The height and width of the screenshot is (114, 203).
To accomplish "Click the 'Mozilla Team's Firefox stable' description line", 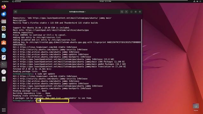I will [x=55, y=23].
